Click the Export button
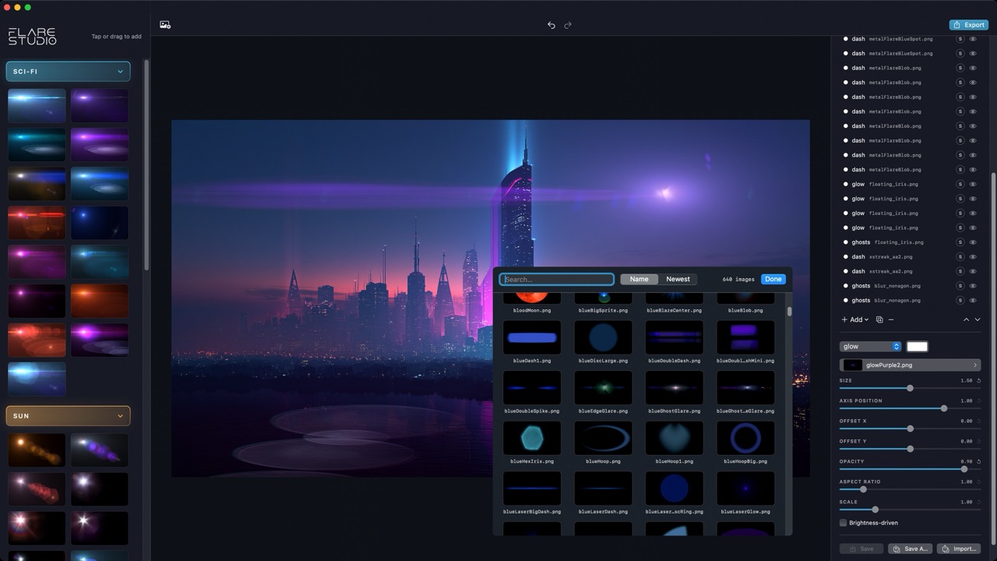 tap(968, 25)
